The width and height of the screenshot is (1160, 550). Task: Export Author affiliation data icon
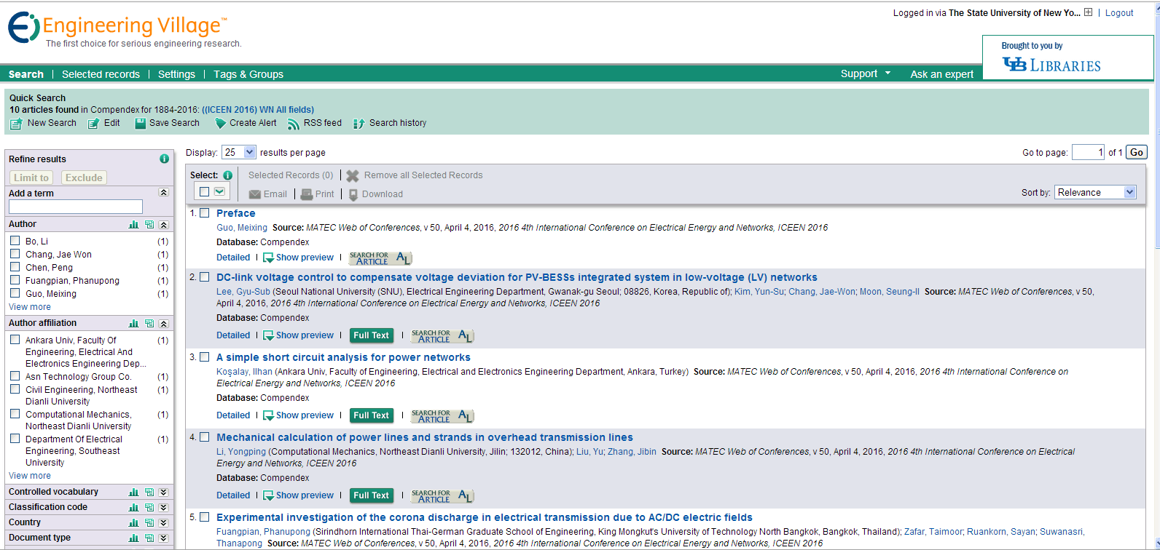click(149, 324)
